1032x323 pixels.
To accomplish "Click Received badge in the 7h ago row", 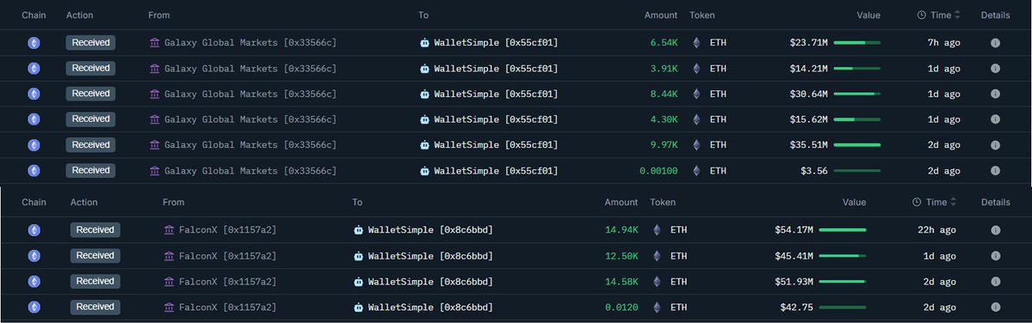I will tap(91, 43).
